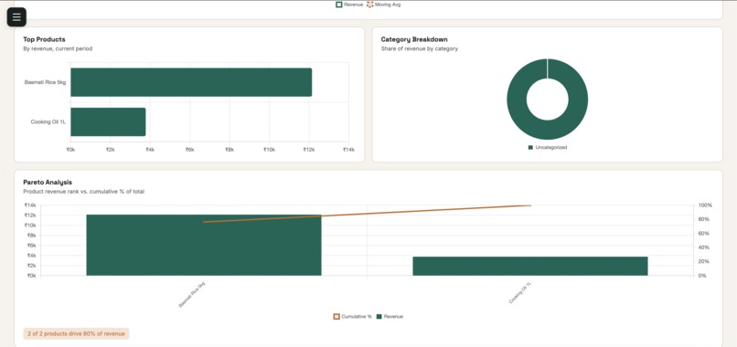Toggle the Moving Avg legend item

point(383,5)
